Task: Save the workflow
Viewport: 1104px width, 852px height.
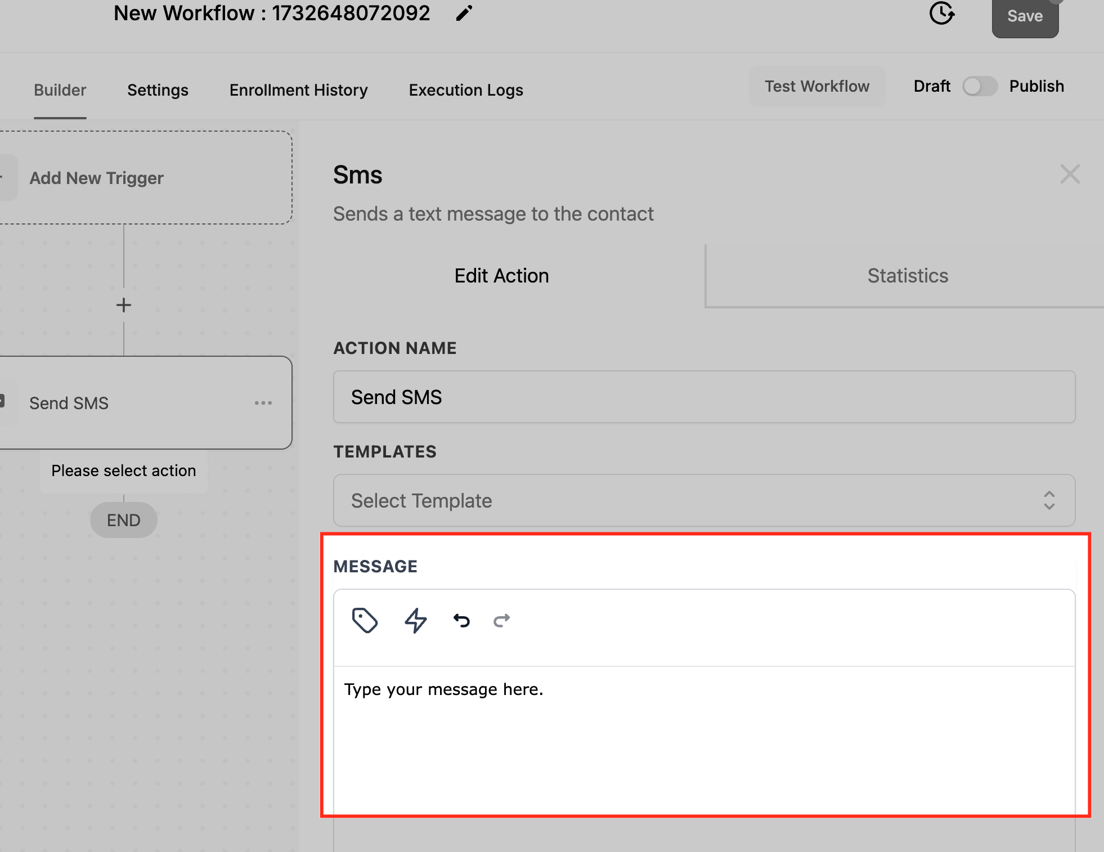Action: 1024,16
